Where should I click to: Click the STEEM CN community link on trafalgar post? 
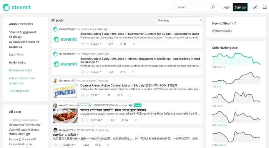point(85,130)
